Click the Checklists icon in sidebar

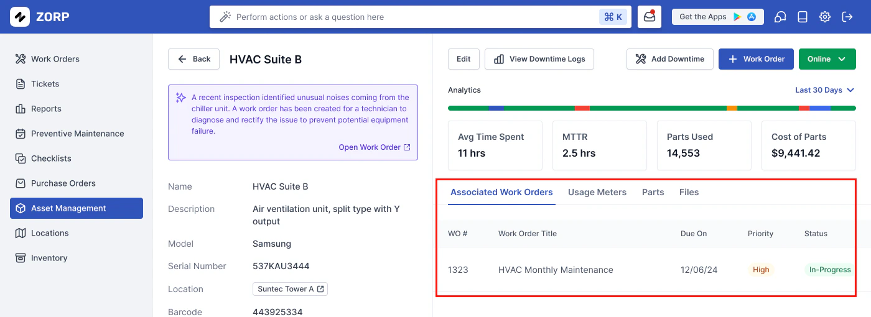pyautogui.click(x=21, y=158)
